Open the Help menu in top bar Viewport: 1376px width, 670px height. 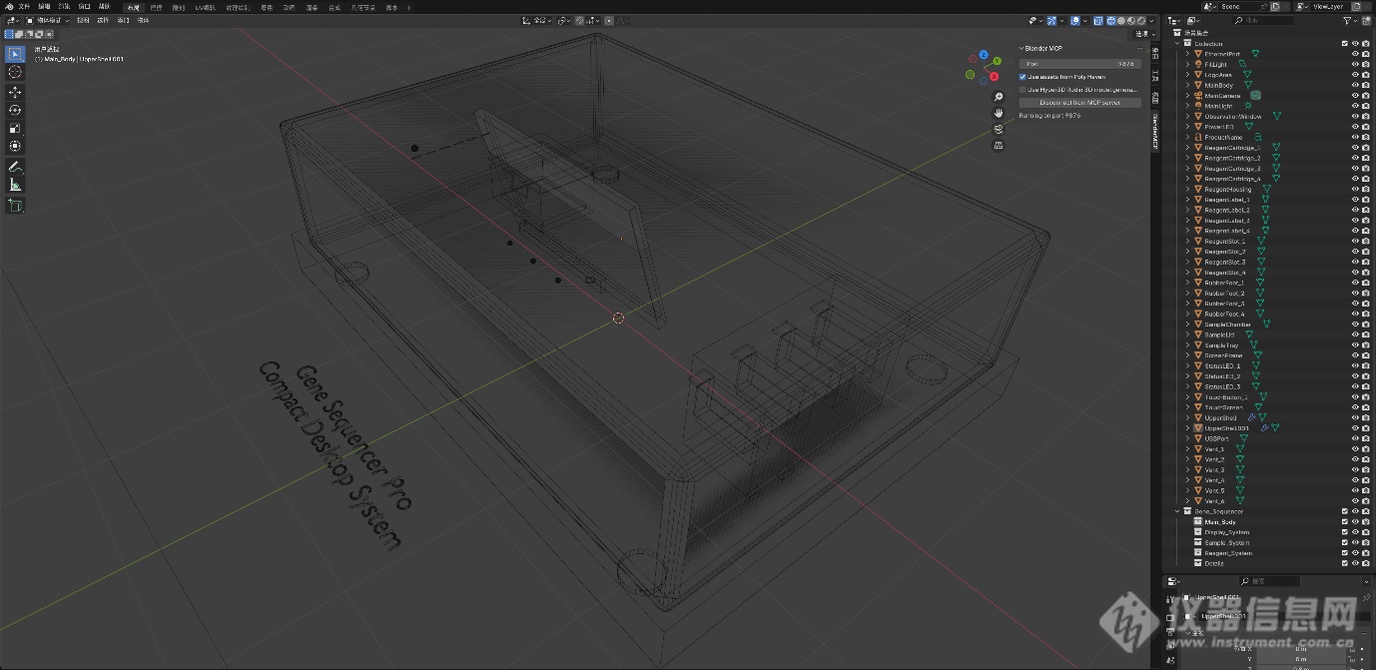tap(105, 6)
